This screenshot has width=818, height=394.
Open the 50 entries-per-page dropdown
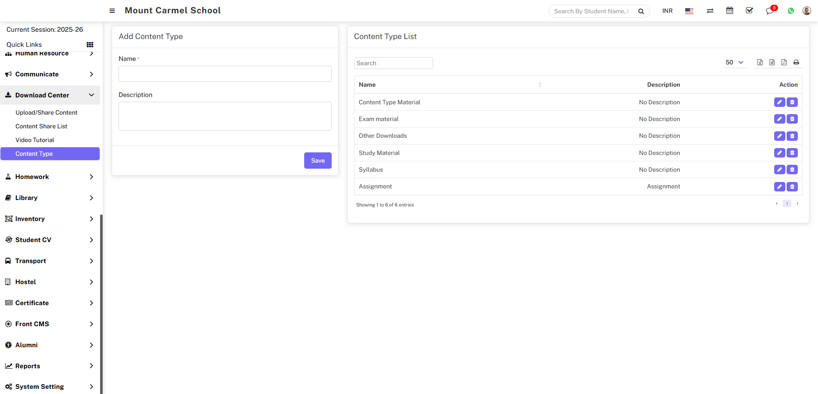[x=734, y=63]
